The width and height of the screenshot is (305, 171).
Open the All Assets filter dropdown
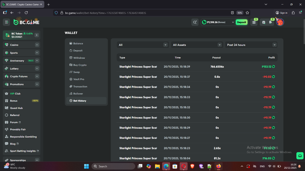[x=197, y=45]
